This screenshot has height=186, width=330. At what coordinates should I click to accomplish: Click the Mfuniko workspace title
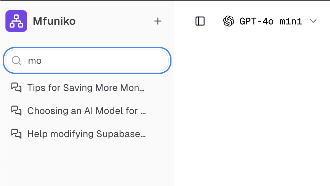point(54,21)
